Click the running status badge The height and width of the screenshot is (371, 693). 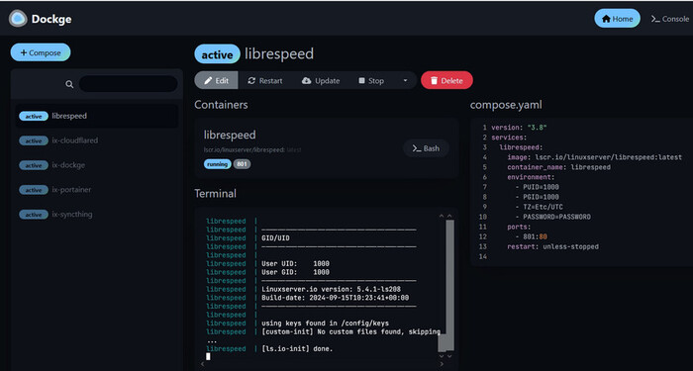click(x=218, y=164)
